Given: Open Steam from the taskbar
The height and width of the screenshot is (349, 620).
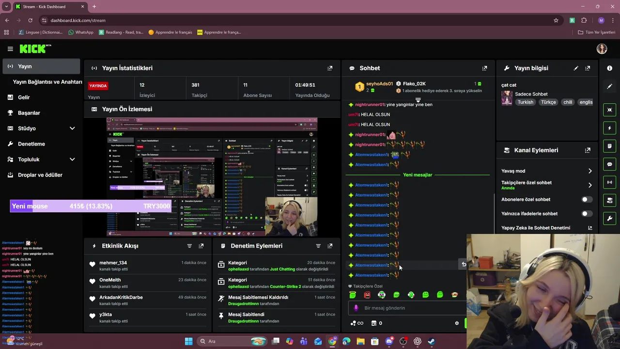Looking at the screenshot, I should pos(431,341).
